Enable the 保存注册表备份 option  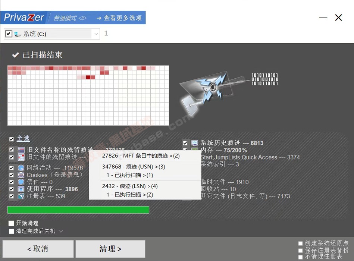(x=301, y=250)
